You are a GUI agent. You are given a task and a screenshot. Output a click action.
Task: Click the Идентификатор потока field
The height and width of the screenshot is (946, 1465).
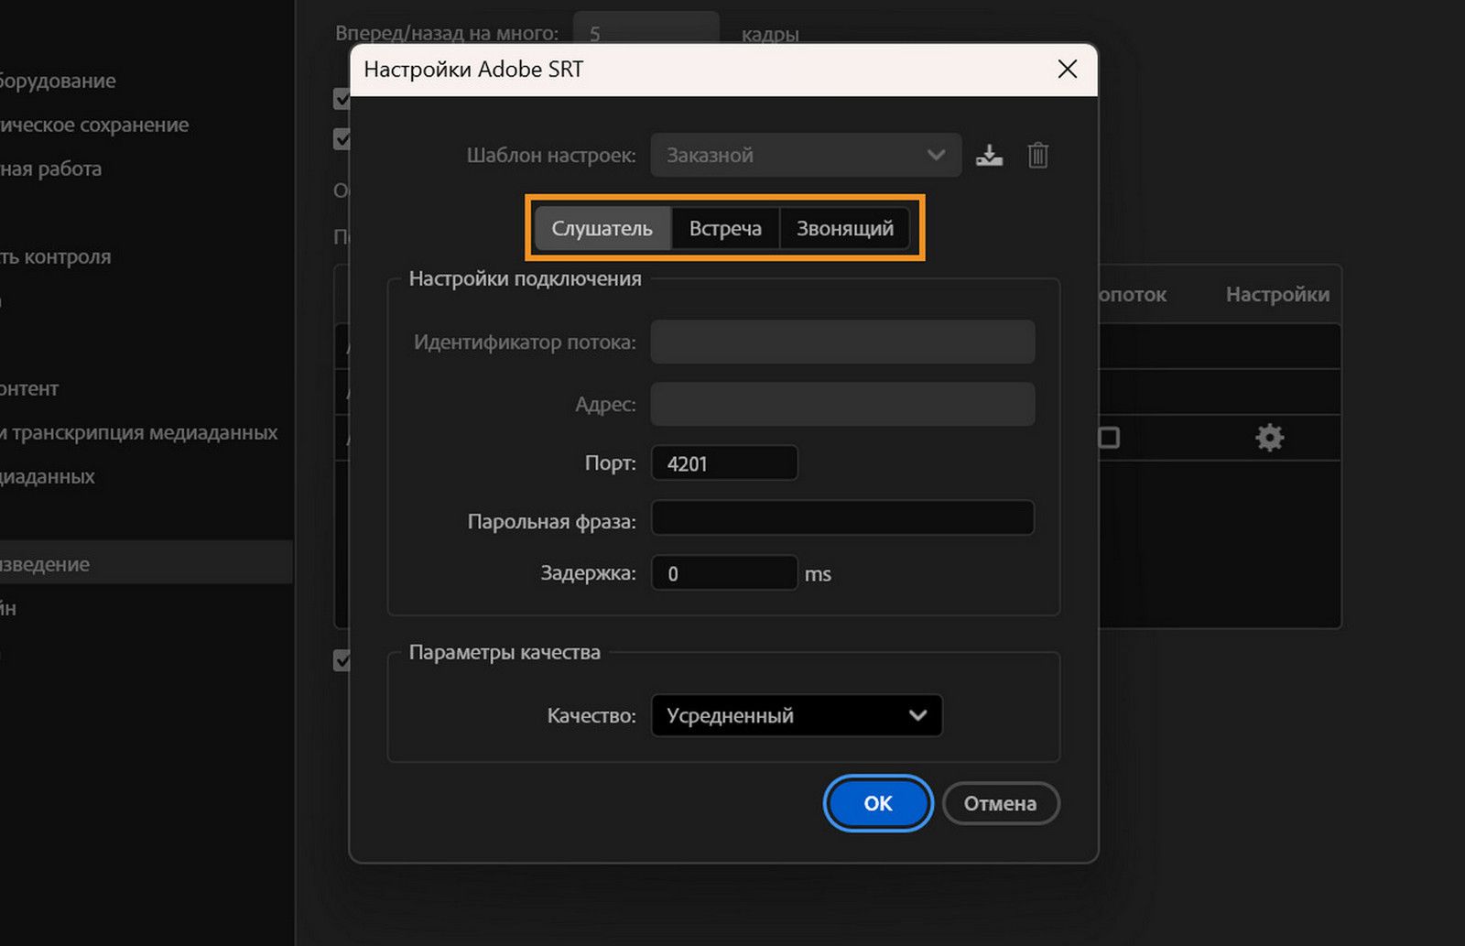pos(842,343)
